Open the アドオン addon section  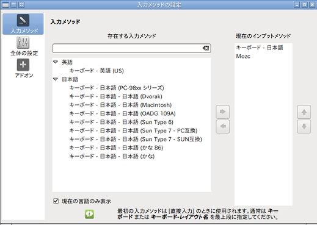(x=24, y=68)
